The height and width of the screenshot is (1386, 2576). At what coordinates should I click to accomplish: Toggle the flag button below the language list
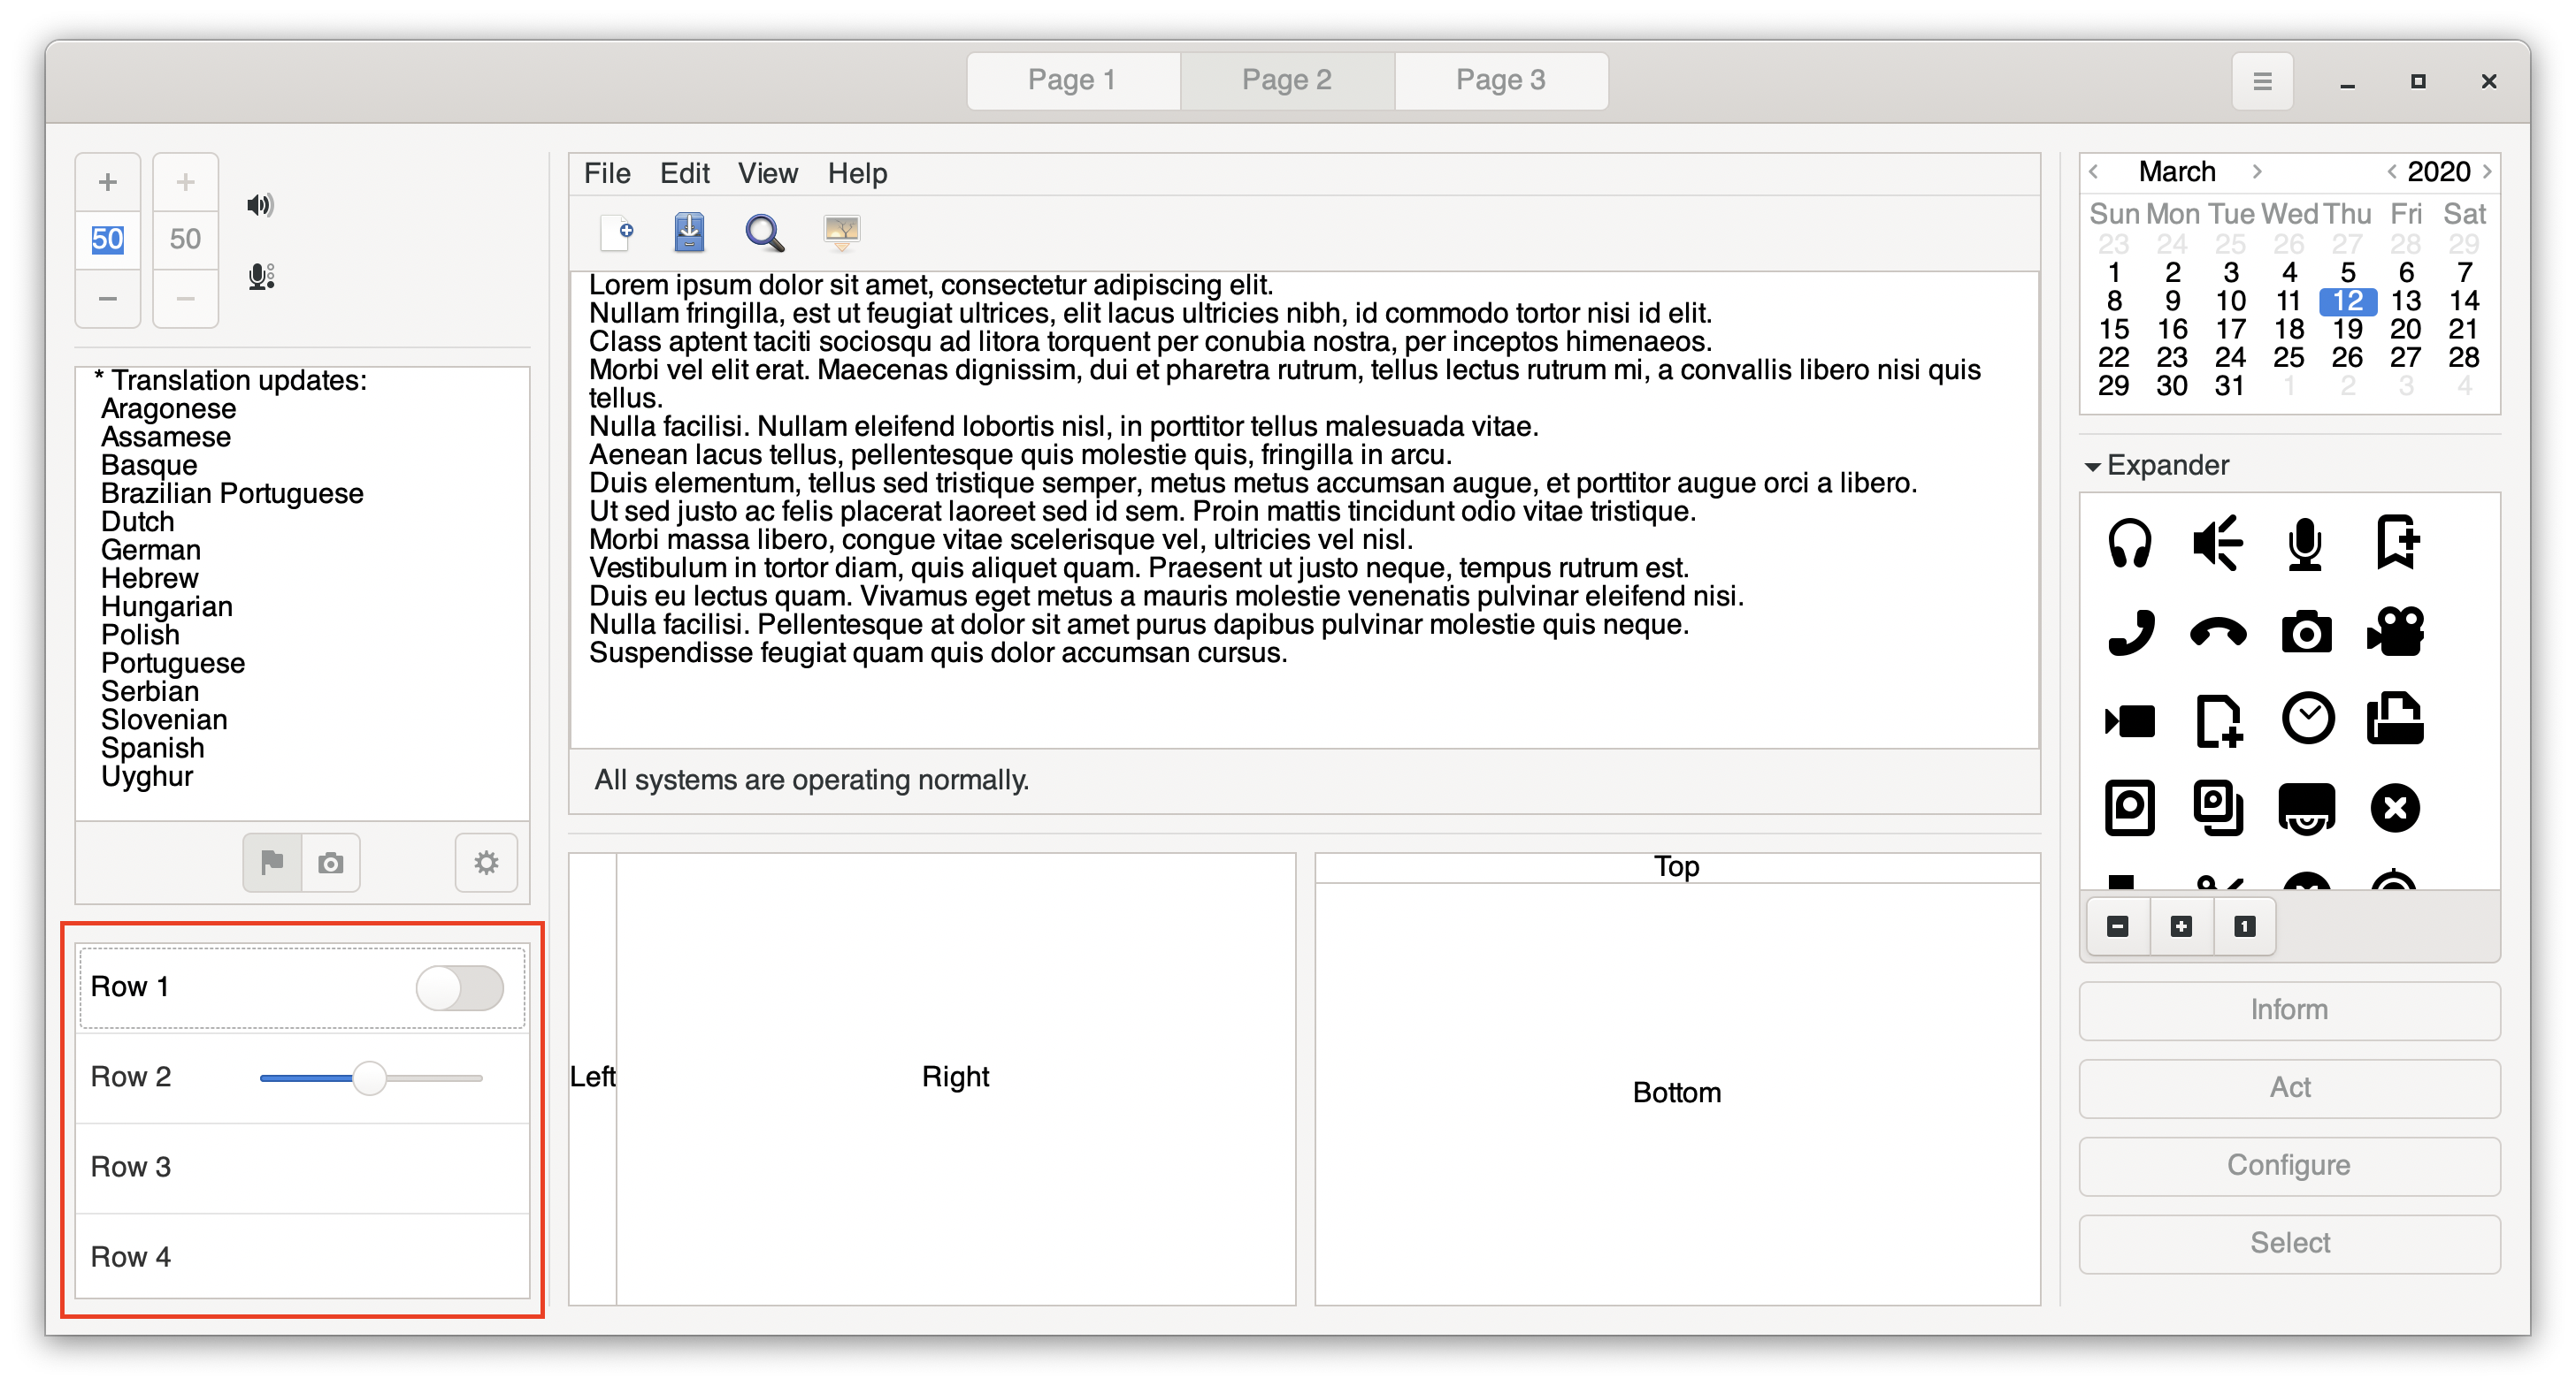tap(271, 863)
